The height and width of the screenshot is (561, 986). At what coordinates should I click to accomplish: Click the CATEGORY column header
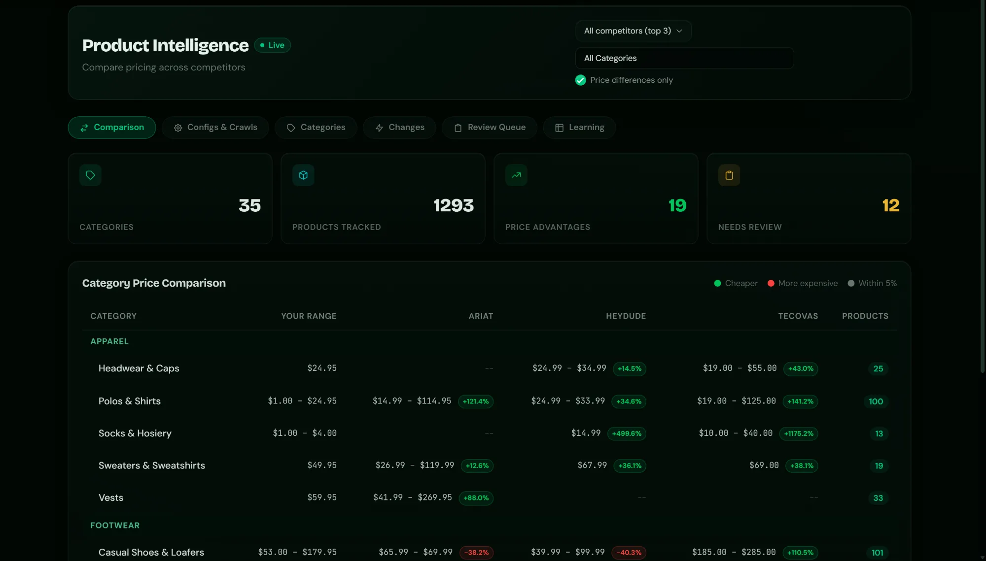113,316
